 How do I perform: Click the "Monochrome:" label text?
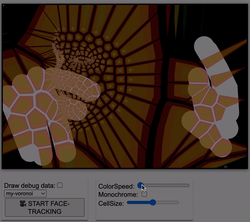(x=118, y=194)
